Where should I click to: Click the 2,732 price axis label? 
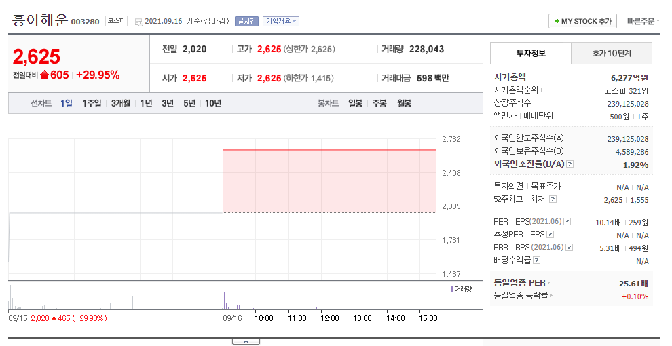tap(451, 139)
